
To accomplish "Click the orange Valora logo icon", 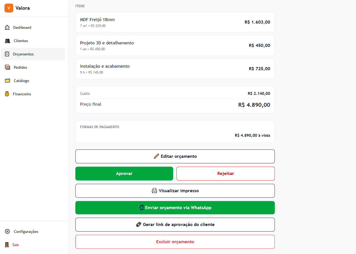I will coord(9,8).
